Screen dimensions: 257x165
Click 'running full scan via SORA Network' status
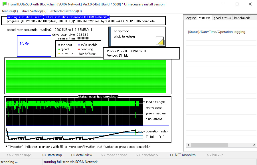pos(71,162)
